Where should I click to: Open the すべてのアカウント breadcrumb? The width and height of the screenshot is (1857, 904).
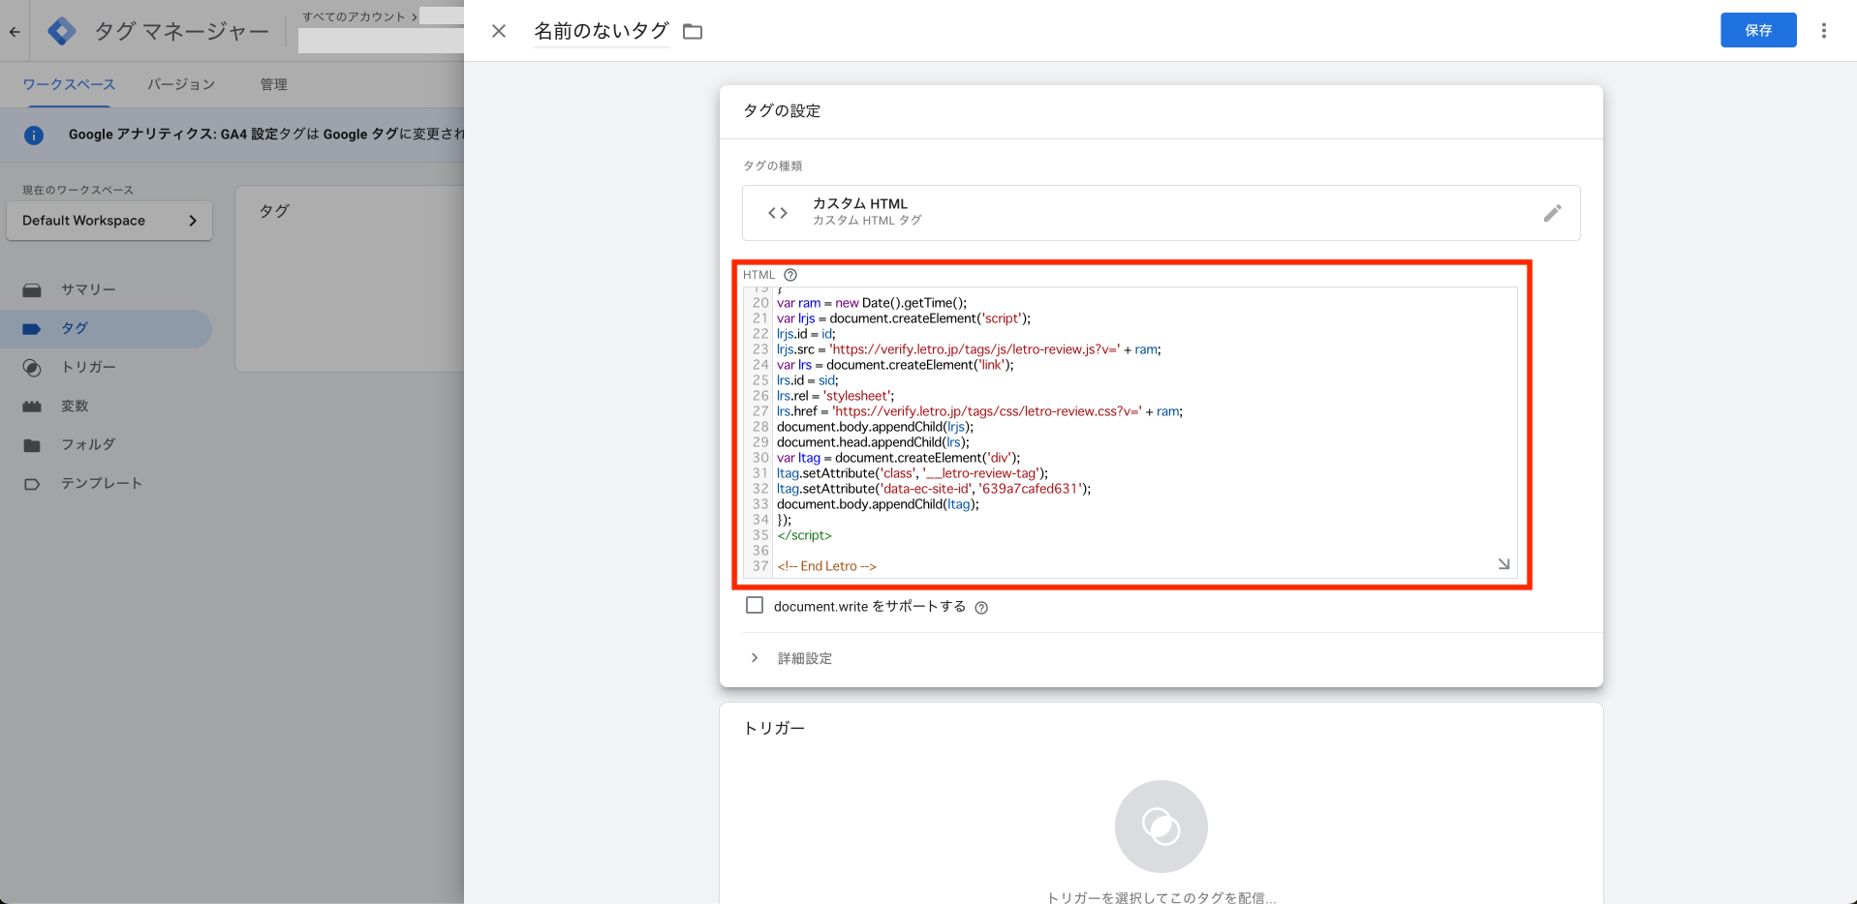click(355, 16)
